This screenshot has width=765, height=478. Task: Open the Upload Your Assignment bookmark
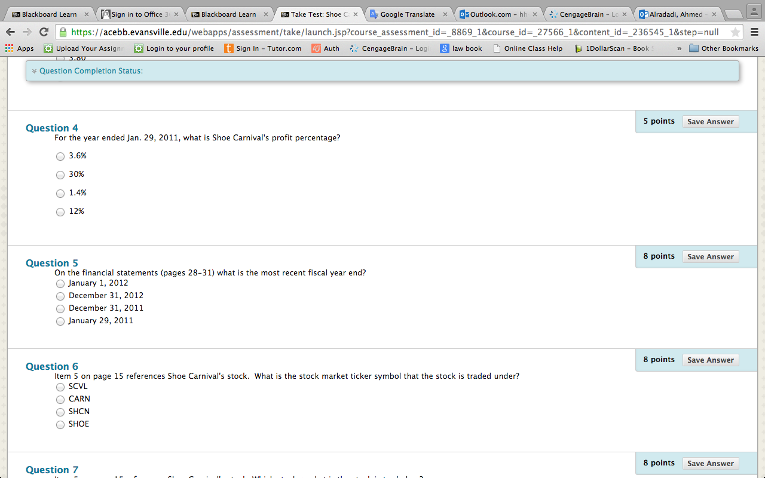click(84, 48)
